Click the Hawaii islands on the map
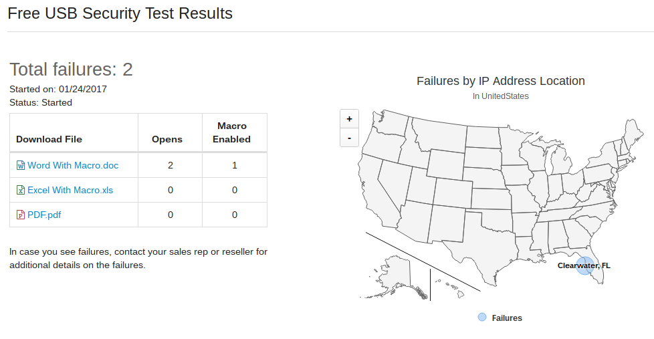This screenshot has height=339, width=654. pyautogui.click(x=451, y=289)
